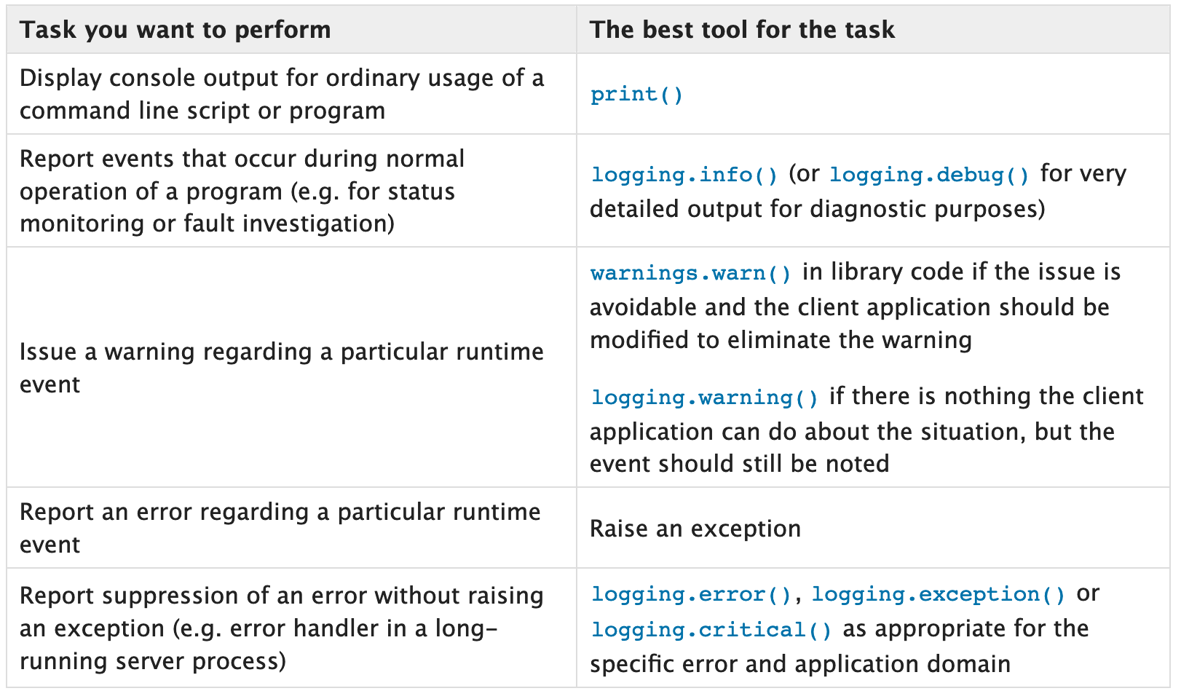Click the "event should still be noted" line

tap(739, 464)
